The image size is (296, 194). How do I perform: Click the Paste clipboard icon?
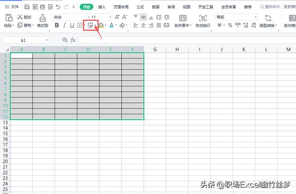pos(9,18)
